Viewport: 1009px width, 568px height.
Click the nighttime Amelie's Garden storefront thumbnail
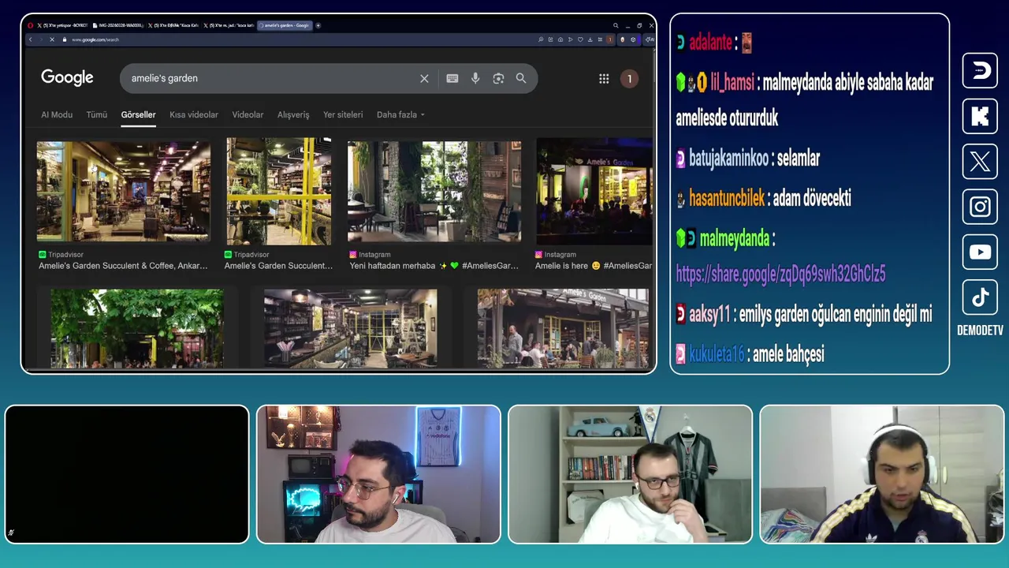(594, 192)
